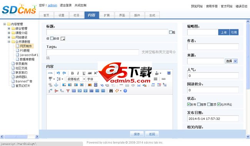Open the line spacing dropdown arrow
The height and width of the screenshot is (146, 250).
click(x=62, y=79)
